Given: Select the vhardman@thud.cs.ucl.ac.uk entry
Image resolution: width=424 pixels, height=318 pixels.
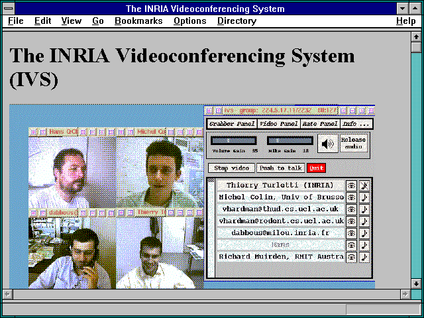Looking at the screenshot, I should point(280,209).
